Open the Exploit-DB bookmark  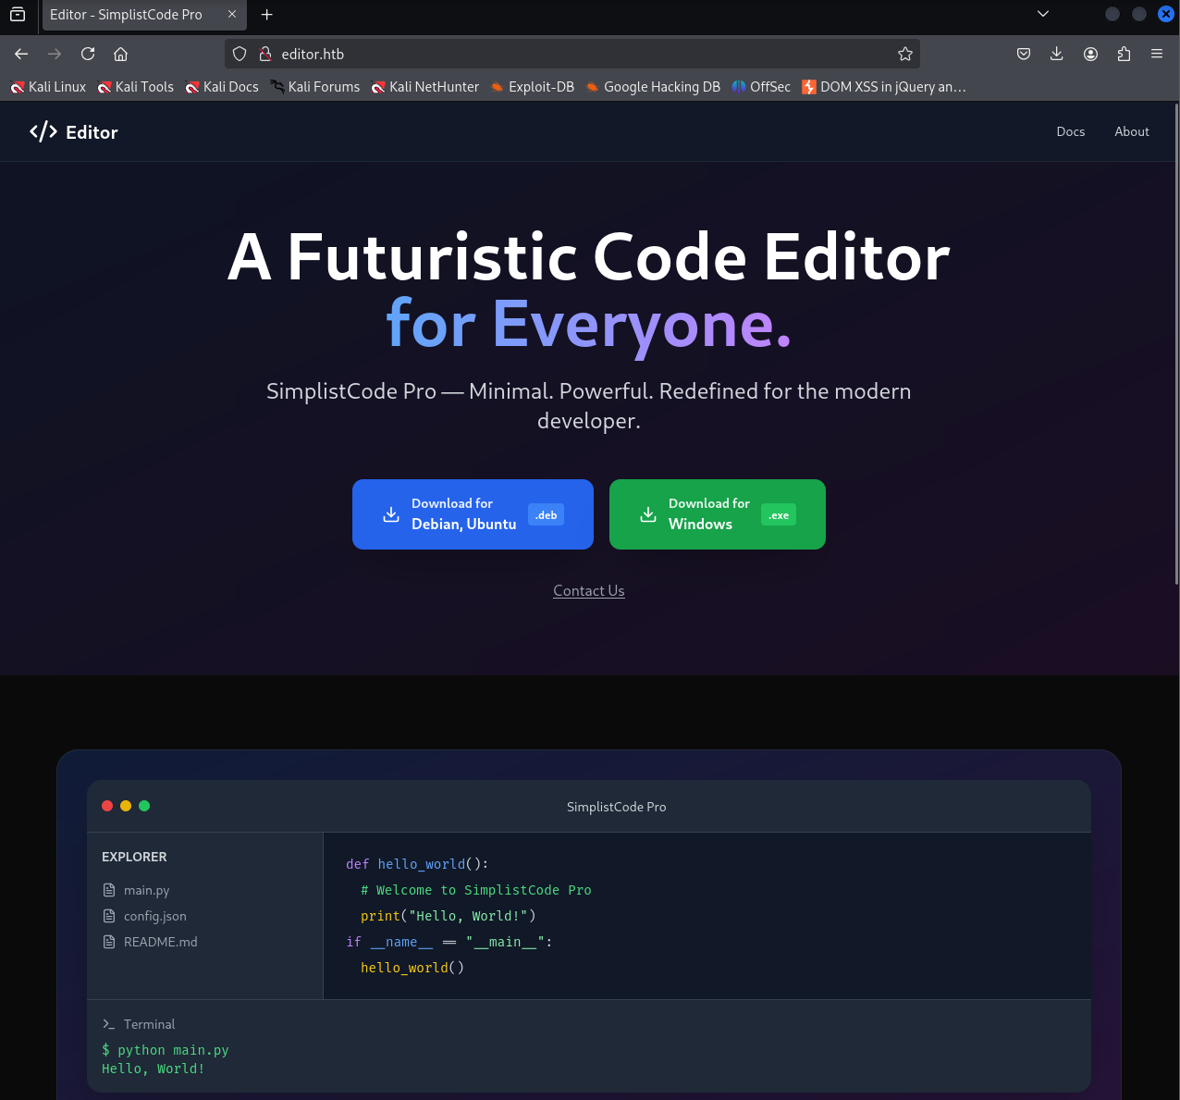[x=533, y=87]
